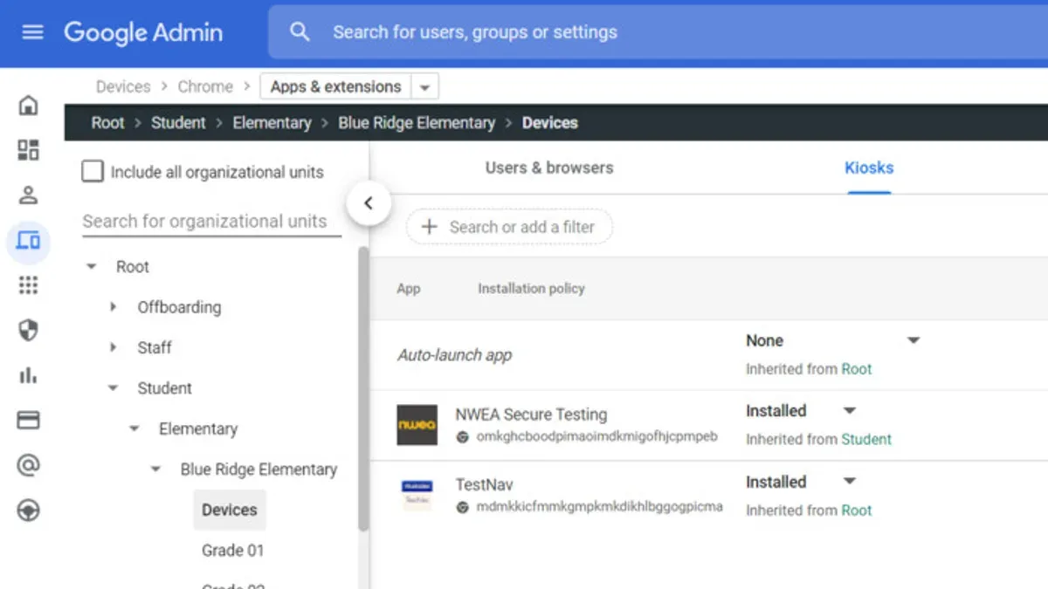
Task: Toggle Include all organizational units checkbox
Action: coord(93,171)
